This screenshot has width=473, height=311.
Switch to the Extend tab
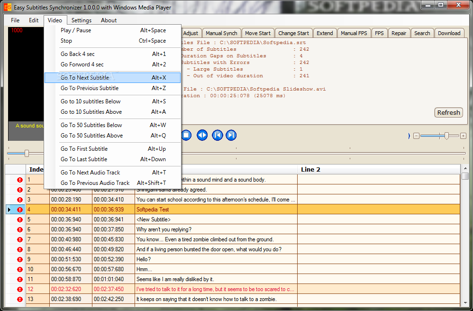(x=325, y=33)
